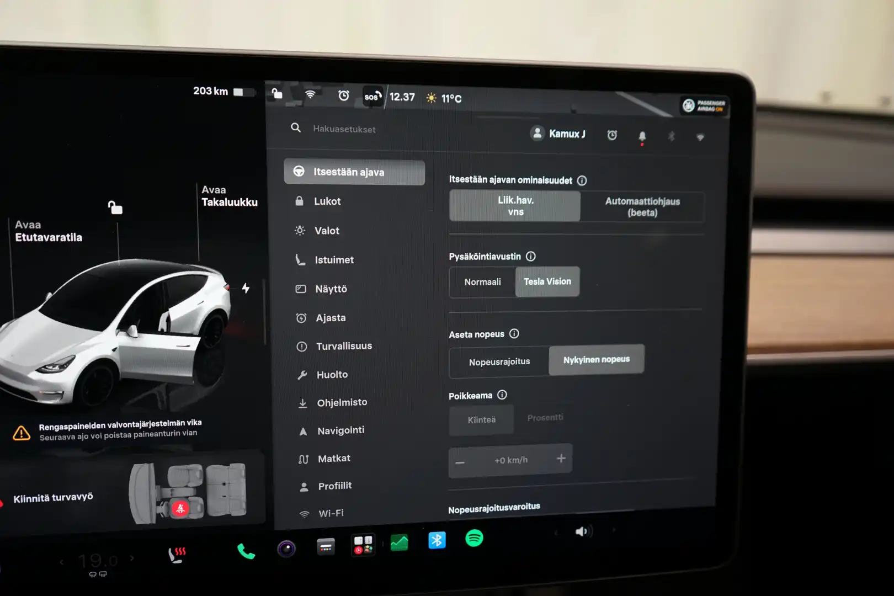
Task: Open the all apps launcher grid
Action: point(363,545)
